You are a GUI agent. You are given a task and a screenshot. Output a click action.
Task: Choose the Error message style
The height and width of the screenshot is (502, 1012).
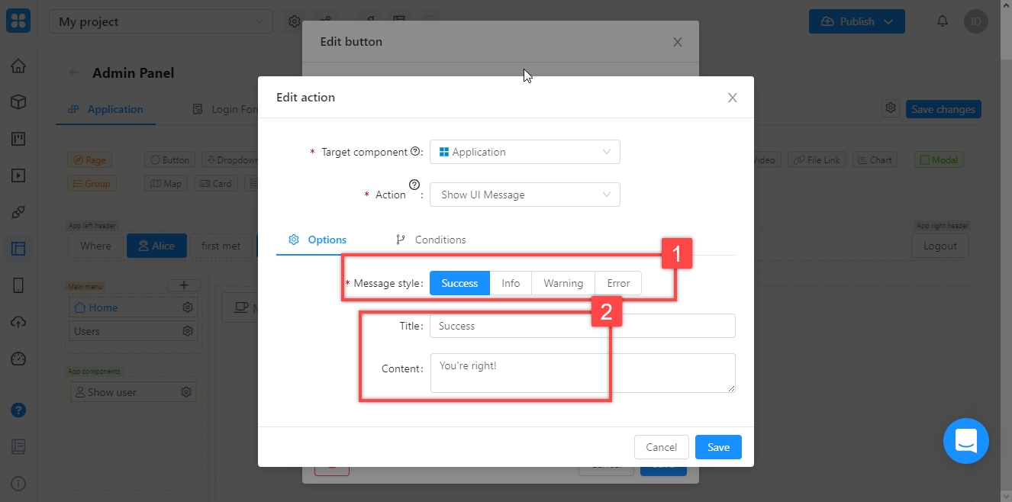click(x=618, y=283)
